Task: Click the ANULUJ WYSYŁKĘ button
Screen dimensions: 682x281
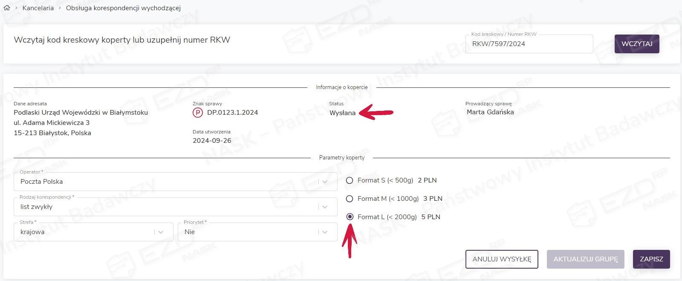Action: click(502, 259)
